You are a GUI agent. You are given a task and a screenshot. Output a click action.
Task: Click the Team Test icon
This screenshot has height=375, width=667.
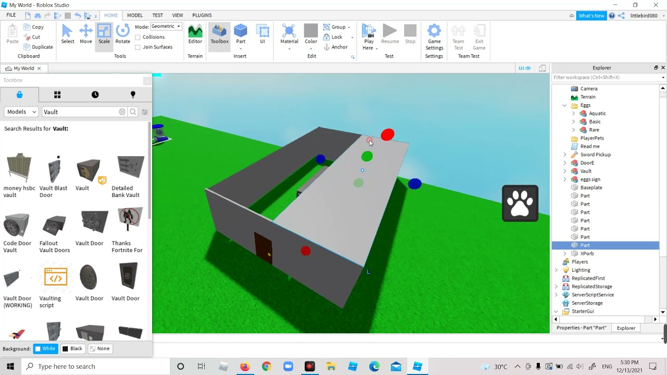pos(458,36)
